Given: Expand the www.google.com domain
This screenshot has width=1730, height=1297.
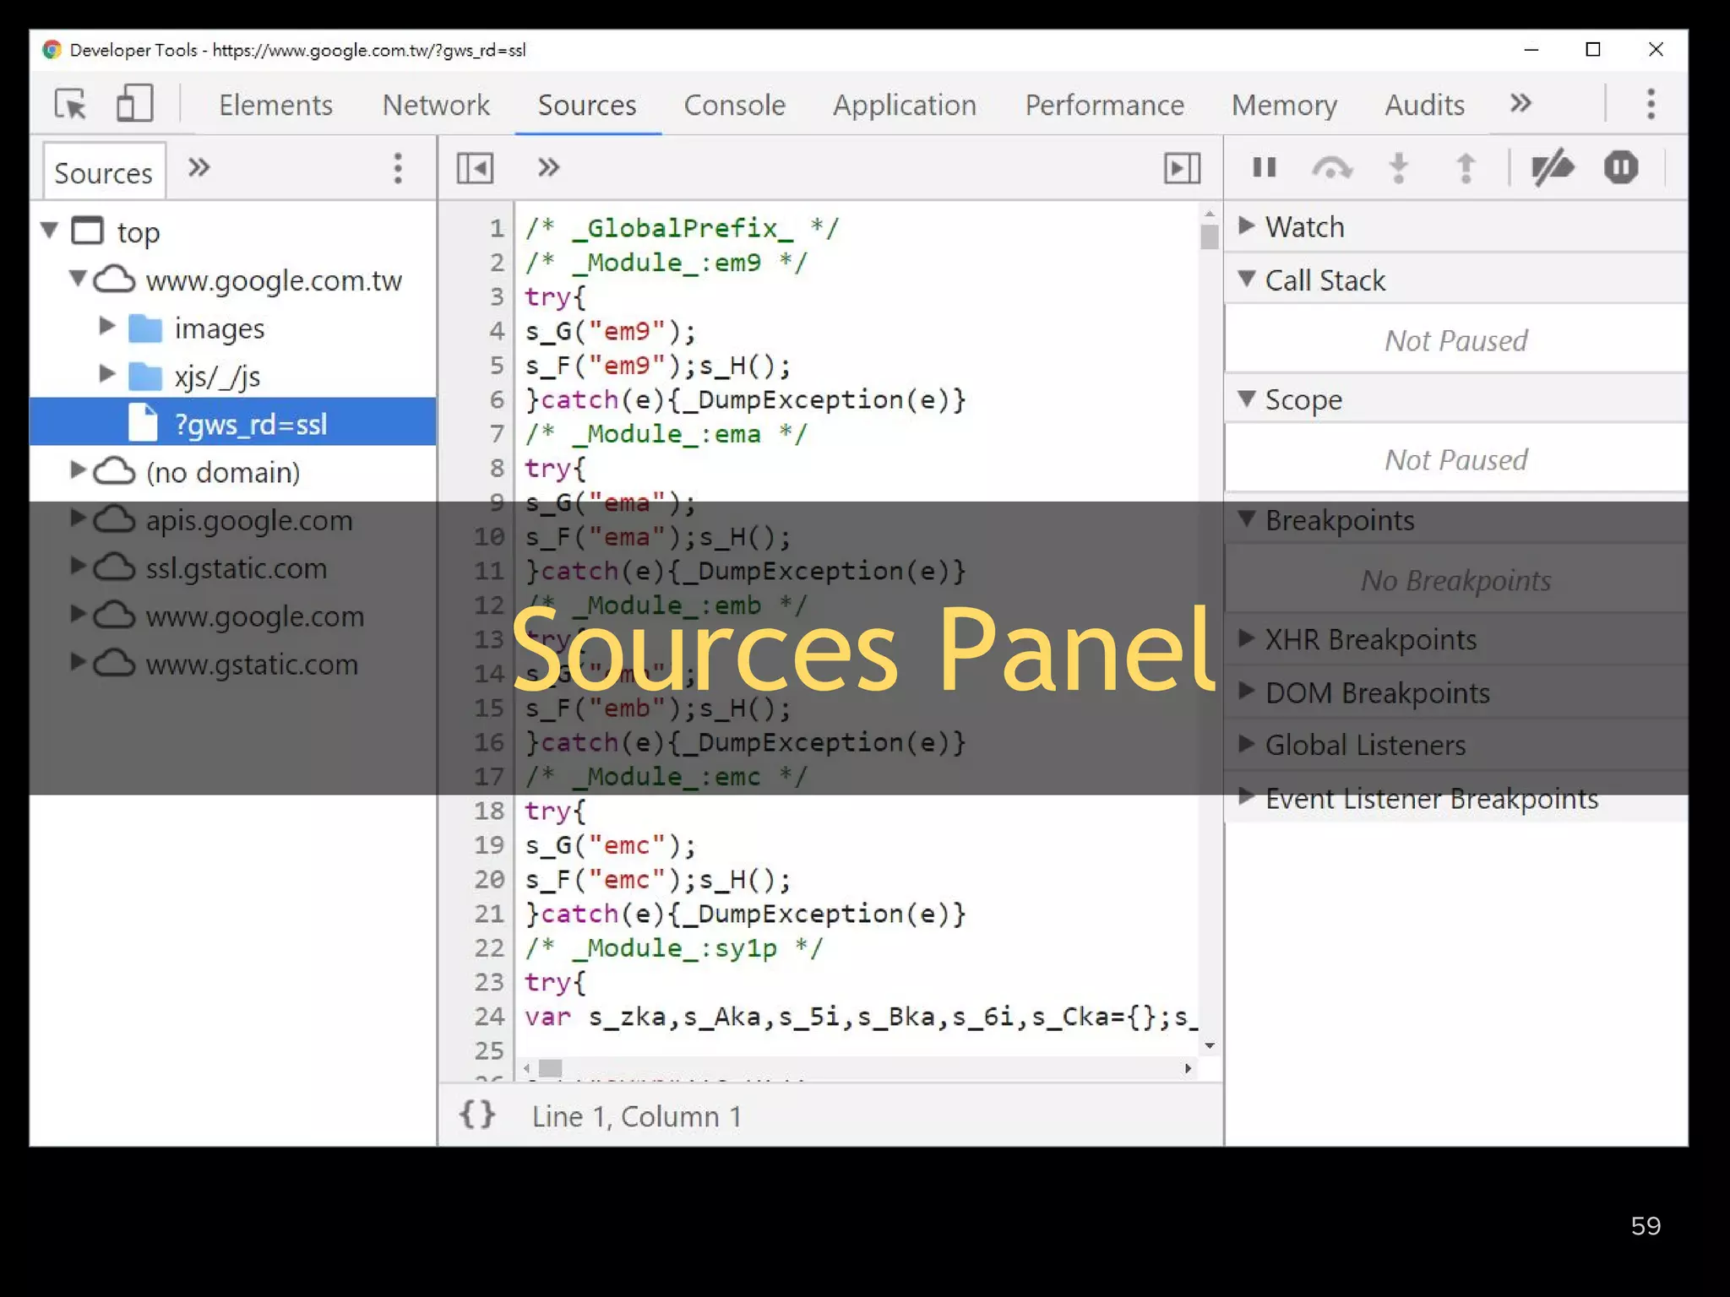Looking at the screenshot, I should tap(78, 615).
